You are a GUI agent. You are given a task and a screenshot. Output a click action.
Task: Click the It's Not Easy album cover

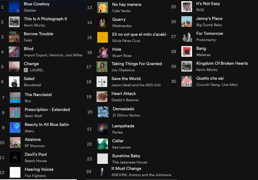click(187, 7)
